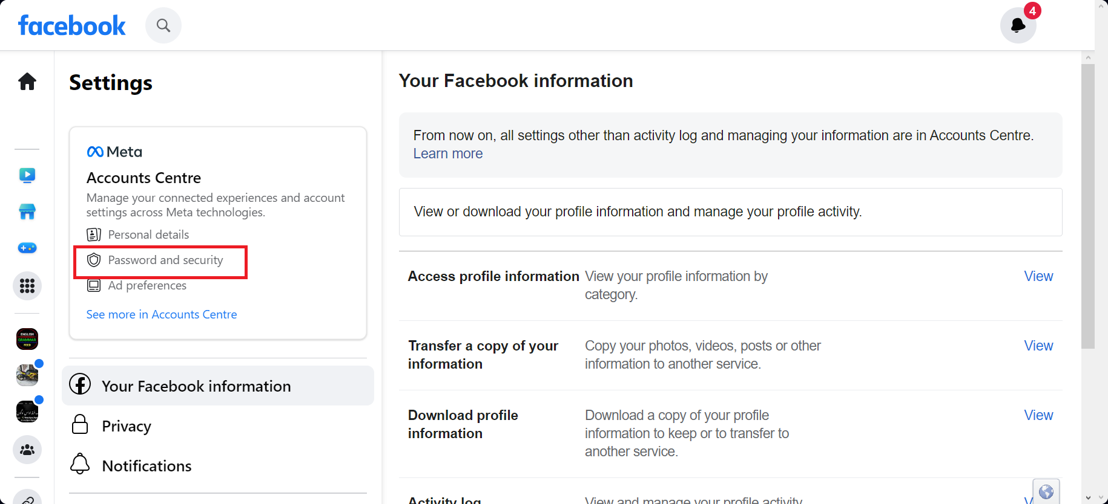Open the Watch video icon
1108x504 pixels.
click(x=27, y=175)
